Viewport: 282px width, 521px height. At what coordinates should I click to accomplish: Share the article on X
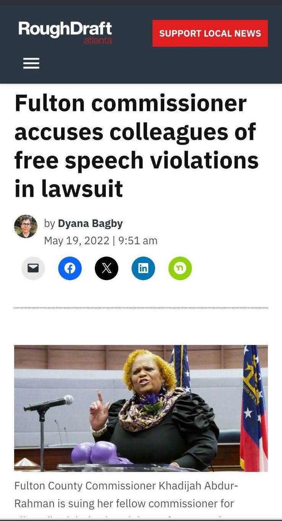[107, 268]
